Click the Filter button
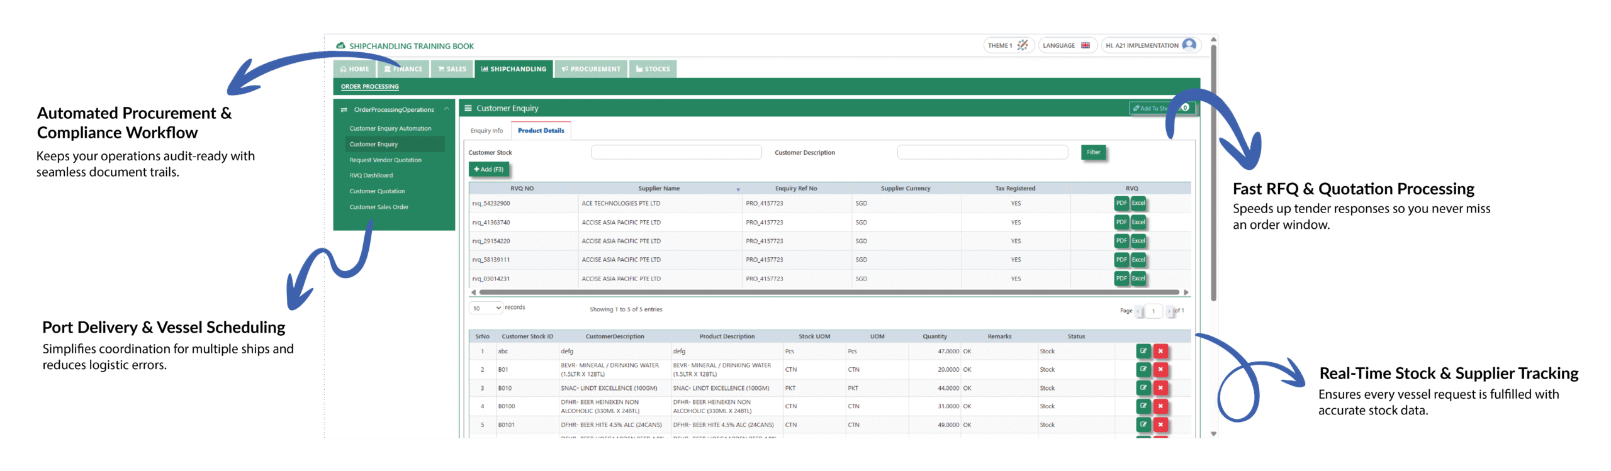 (1093, 152)
